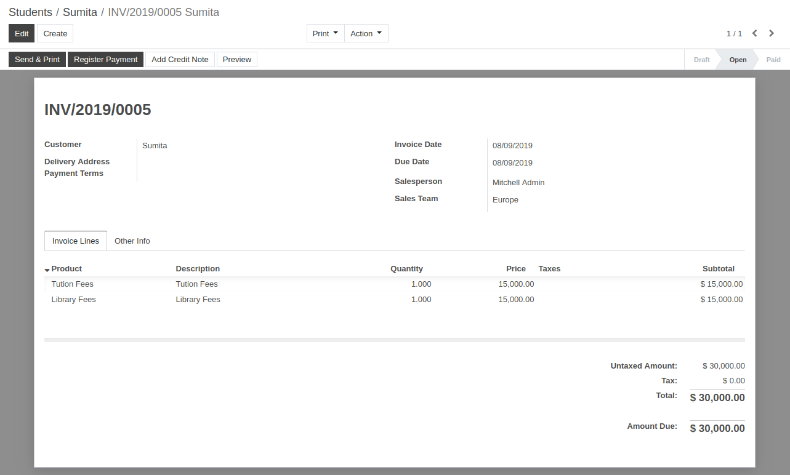Click Add Credit Note button

coord(180,59)
